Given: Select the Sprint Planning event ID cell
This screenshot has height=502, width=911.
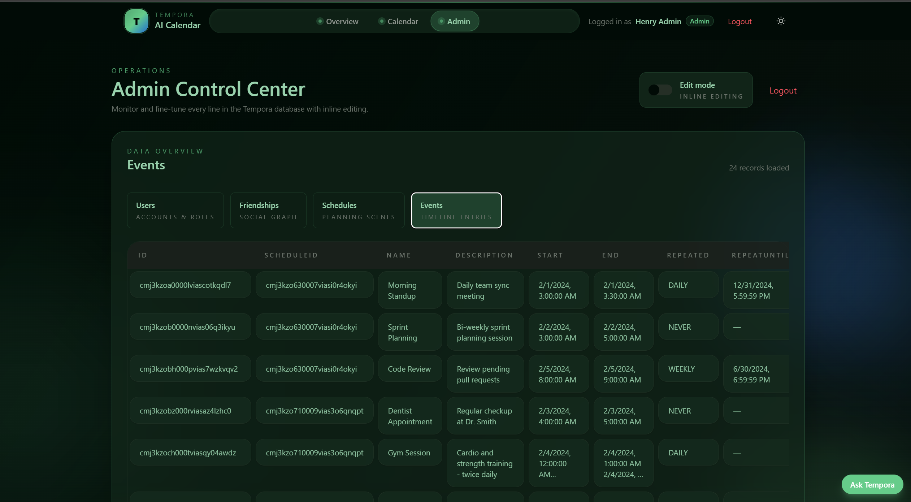Looking at the screenshot, I should coord(190,327).
